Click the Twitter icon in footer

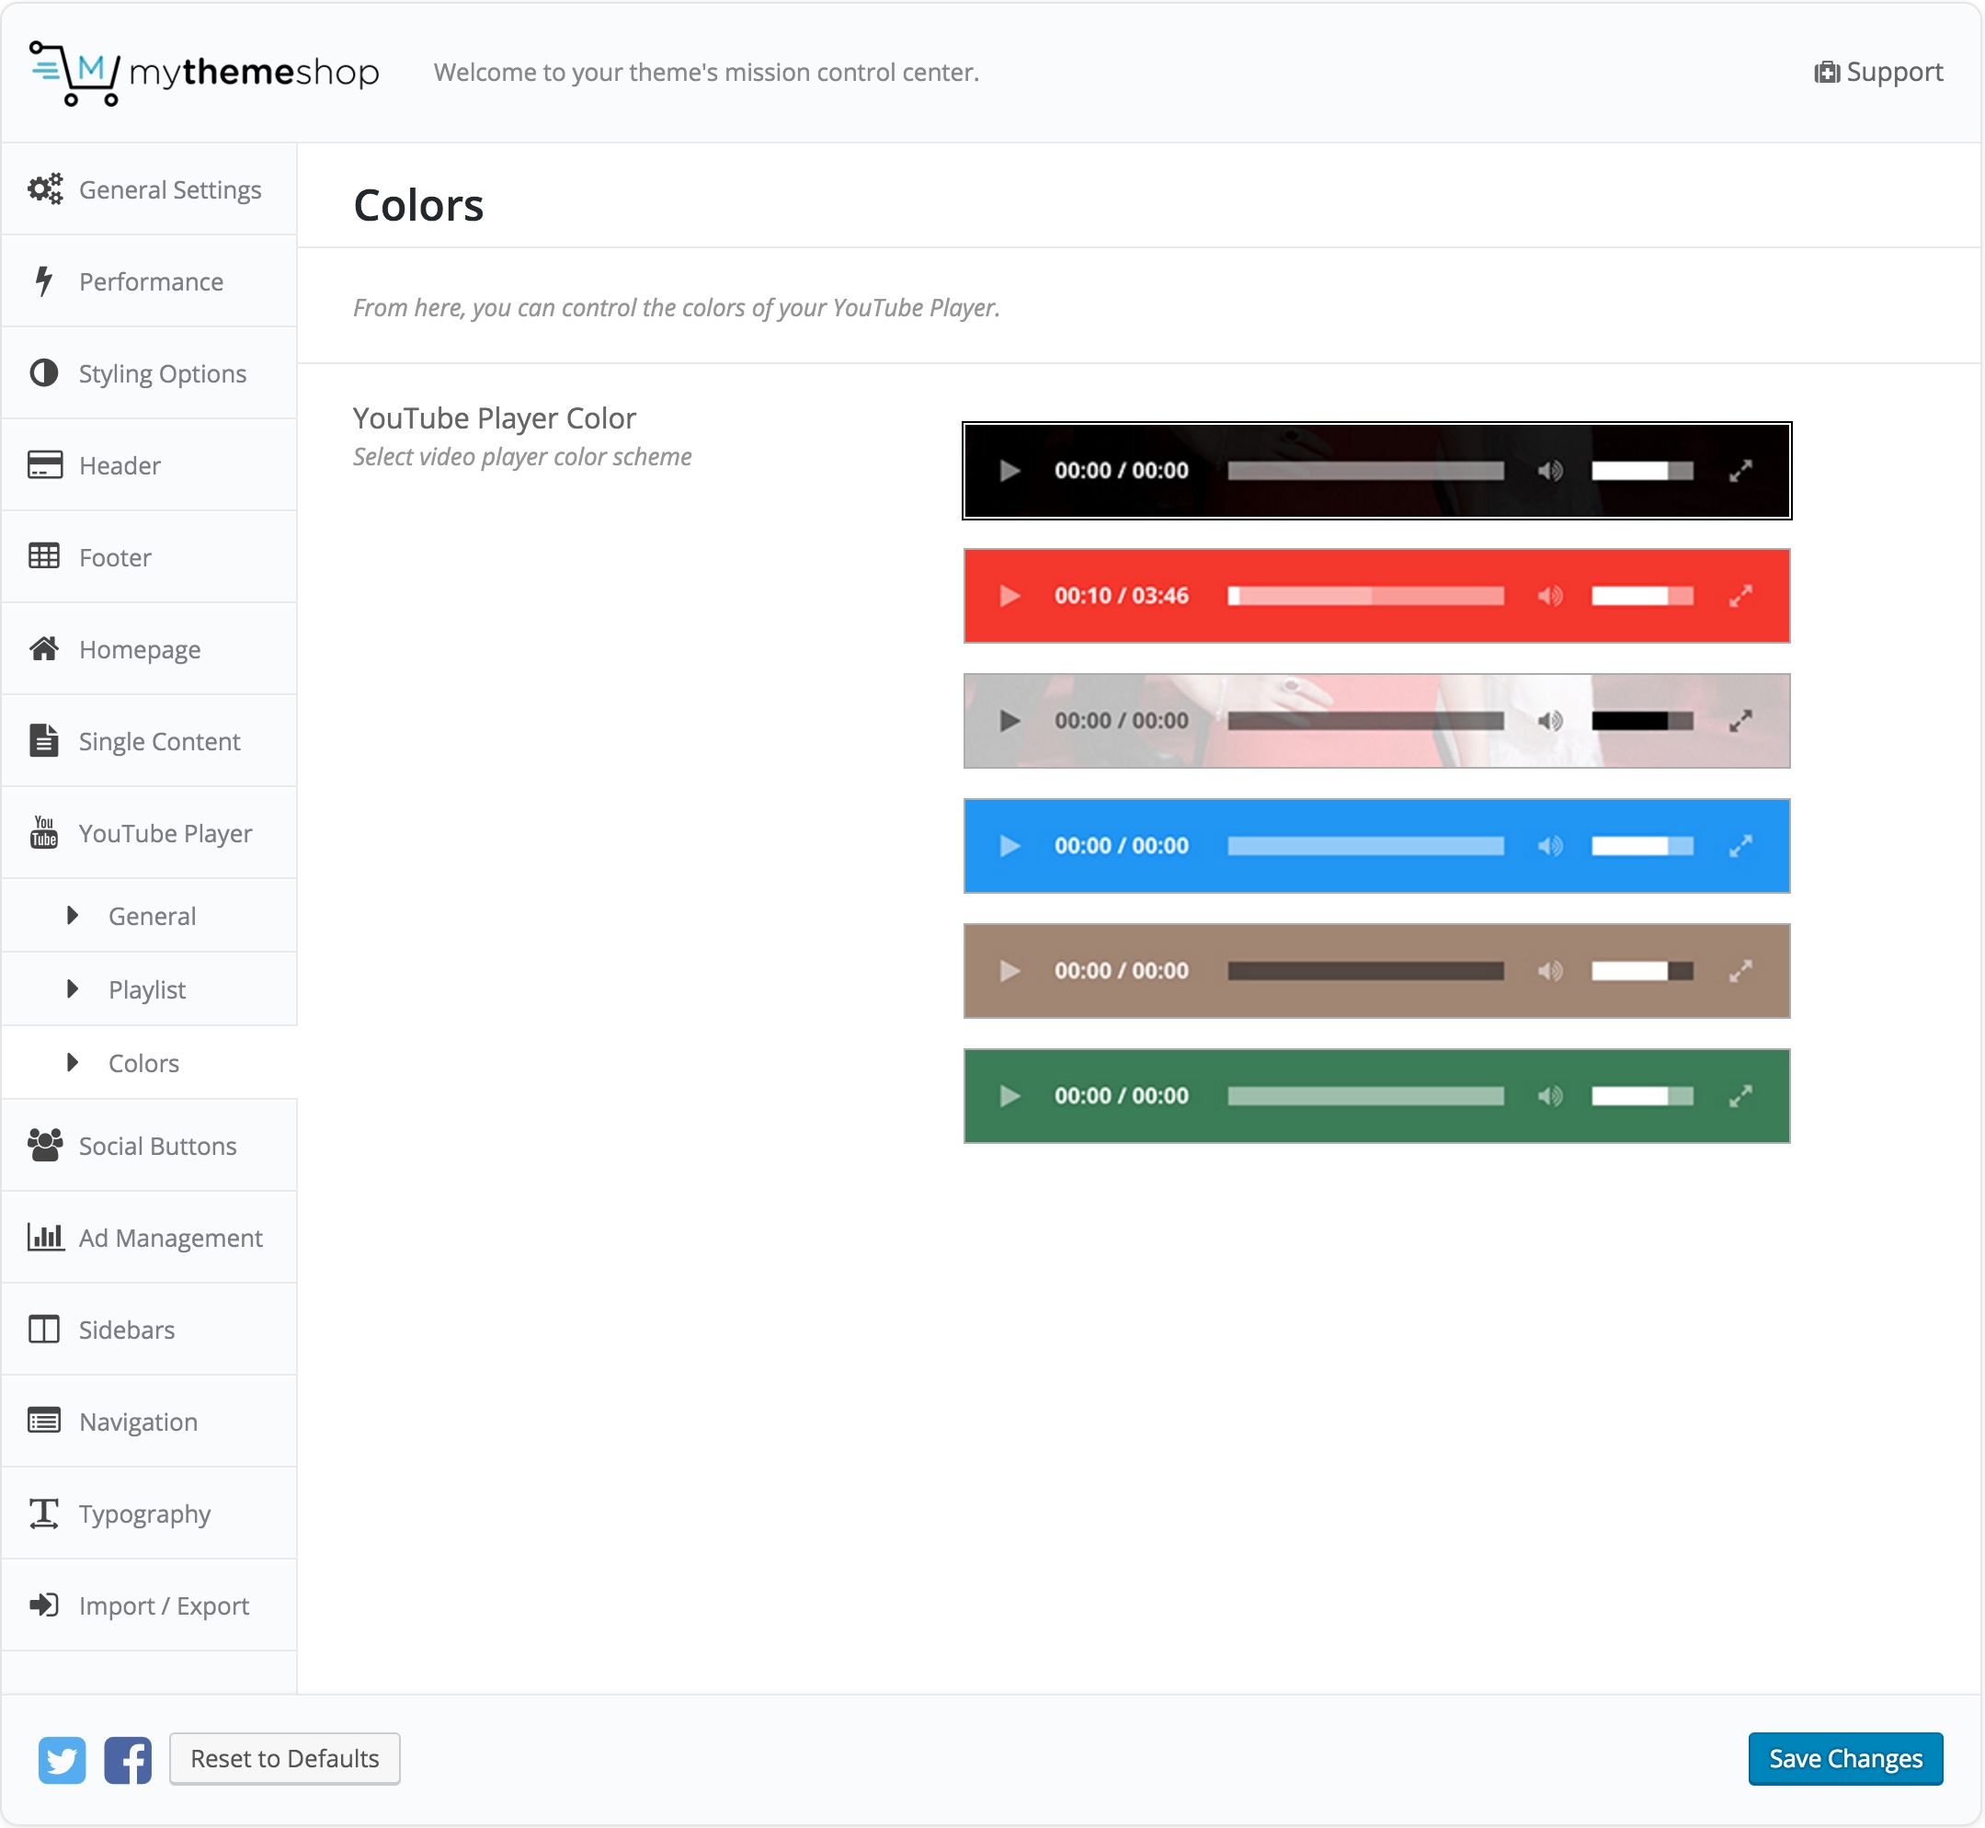(62, 1760)
